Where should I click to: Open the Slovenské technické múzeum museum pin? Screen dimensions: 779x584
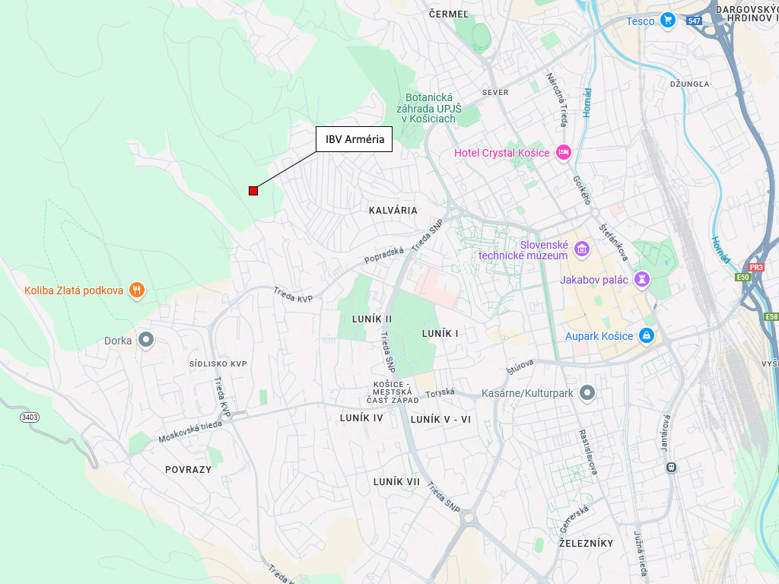(x=582, y=249)
